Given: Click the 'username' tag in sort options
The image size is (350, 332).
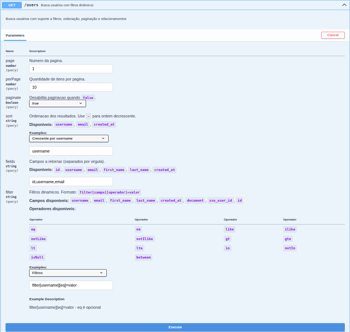Looking at the screenshot, I should tap(64, 124).
